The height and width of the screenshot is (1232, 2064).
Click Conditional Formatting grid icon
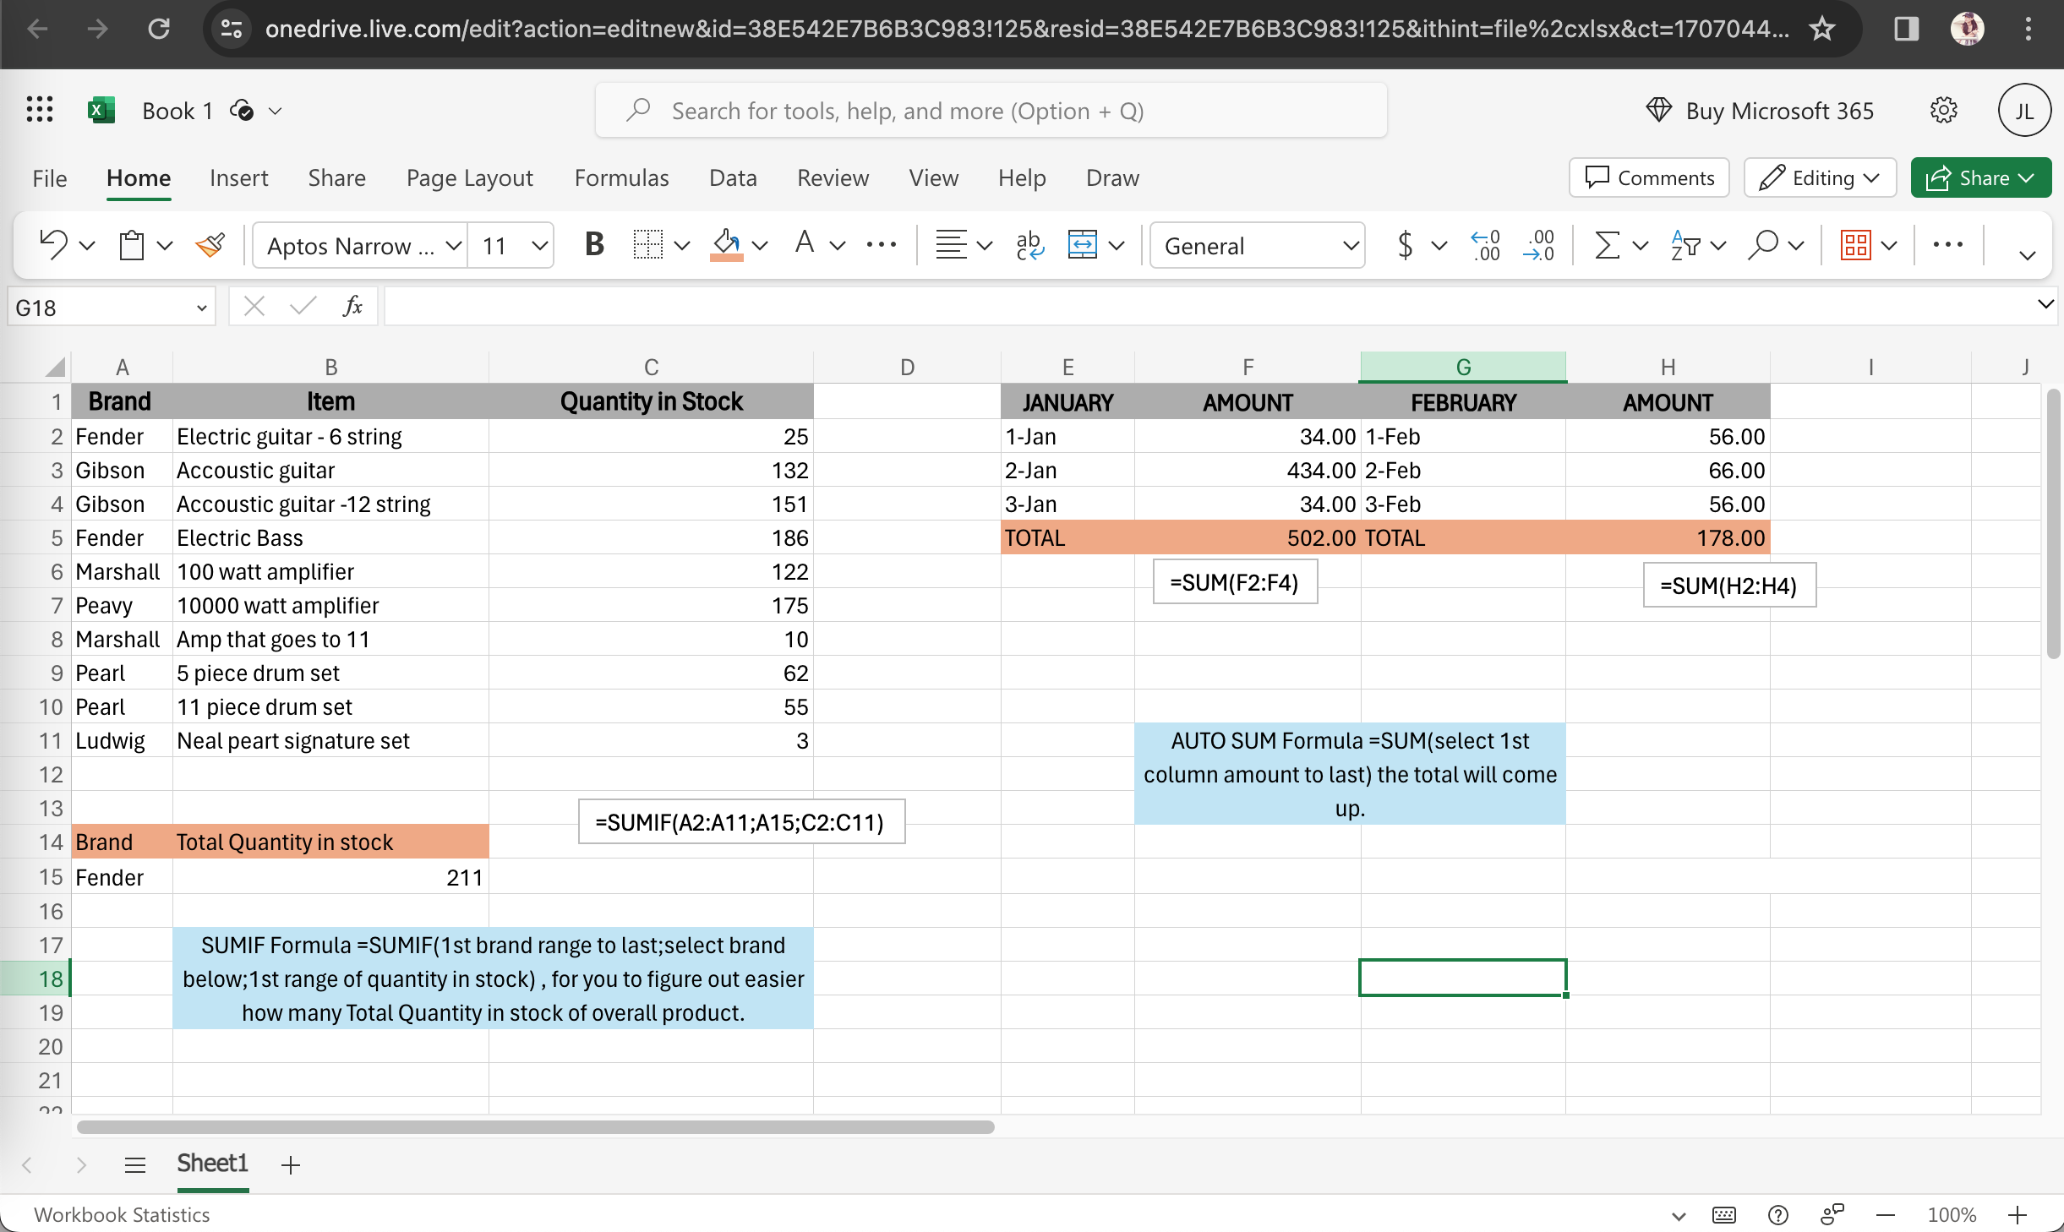[1855, 245]
